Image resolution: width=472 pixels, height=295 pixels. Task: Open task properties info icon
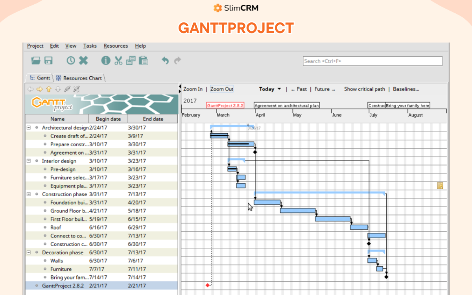click(106, 61)
